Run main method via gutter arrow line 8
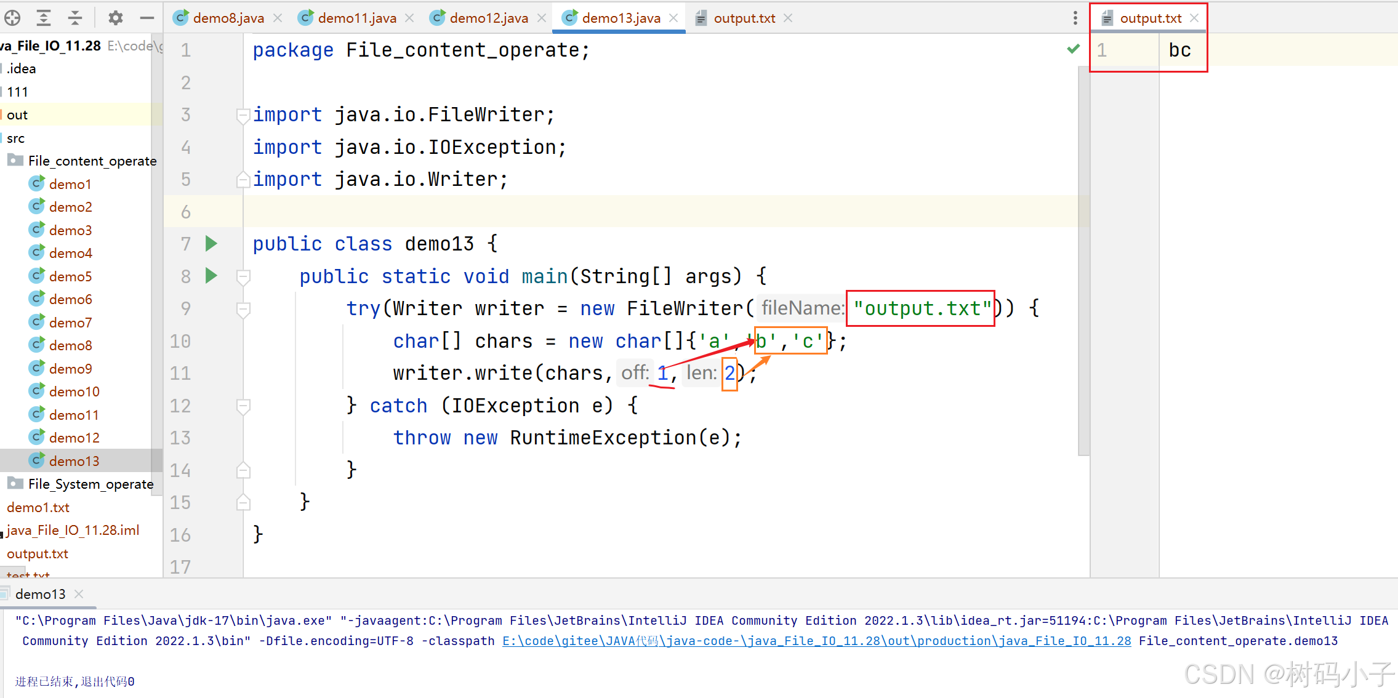1398x698 pixels. tap(211, 276)
